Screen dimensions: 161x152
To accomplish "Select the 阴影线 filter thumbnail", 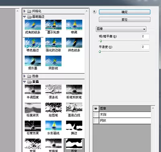I will pos(54,61).
